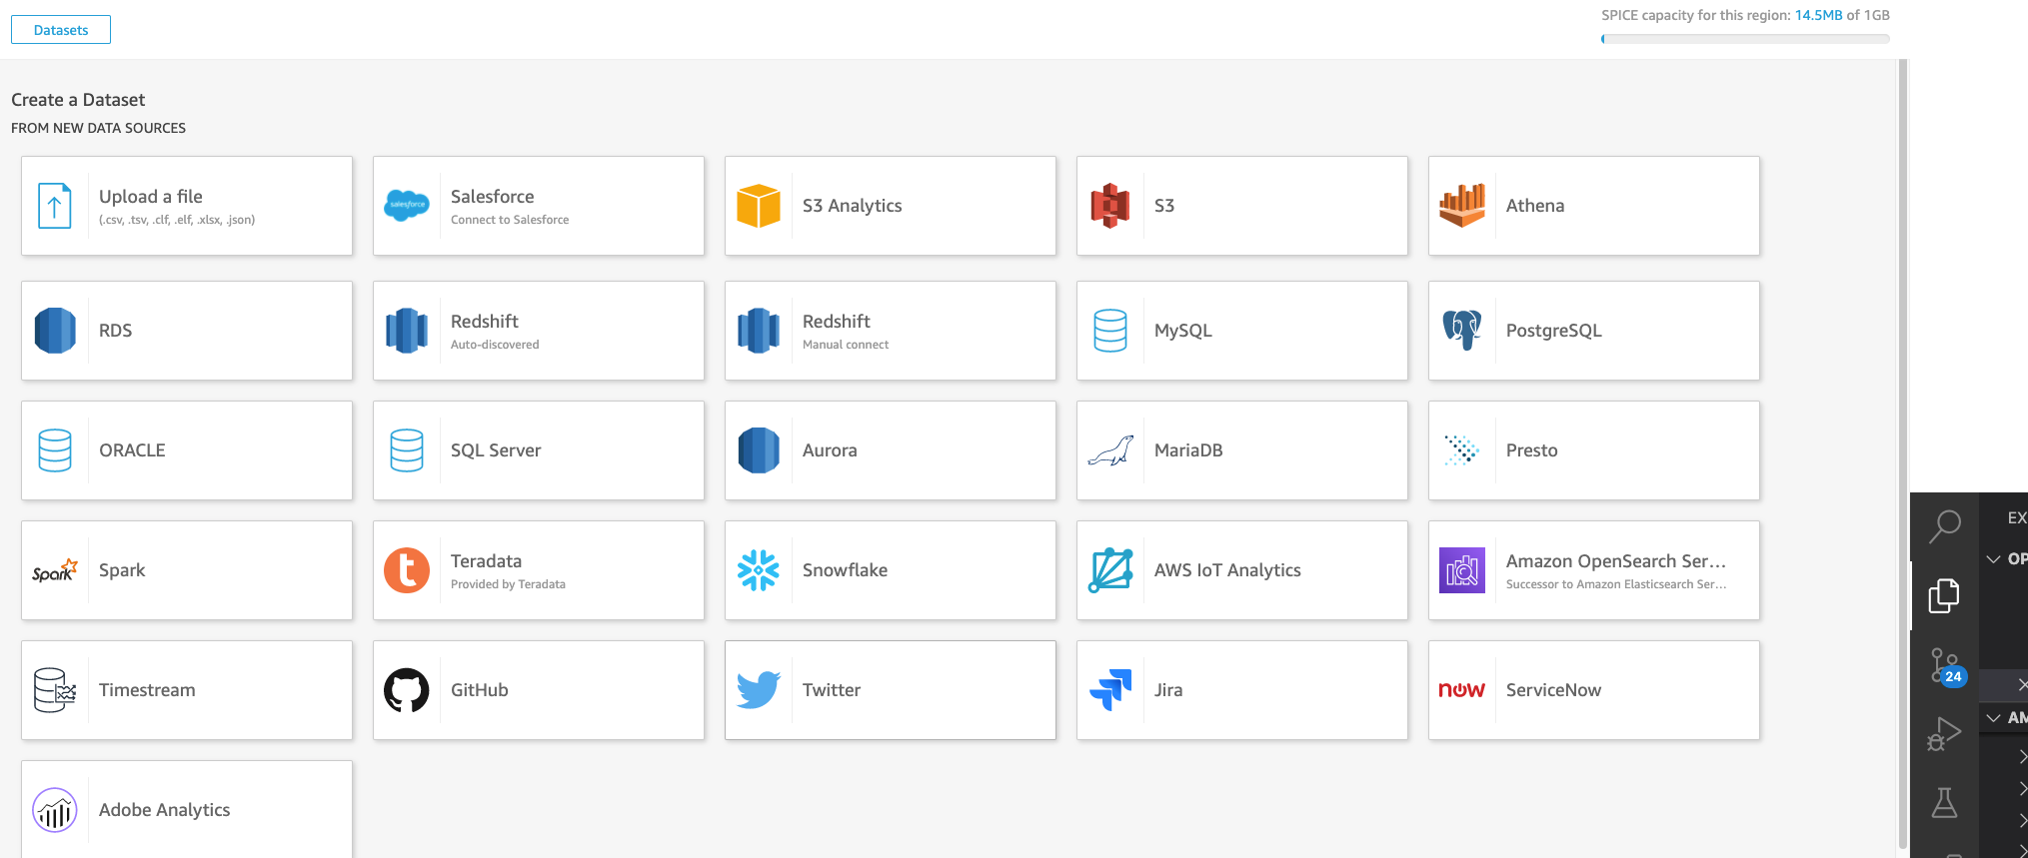2028x858 pixels.
Task: Click the Twitter bird icon
Action: coord(759,690)
